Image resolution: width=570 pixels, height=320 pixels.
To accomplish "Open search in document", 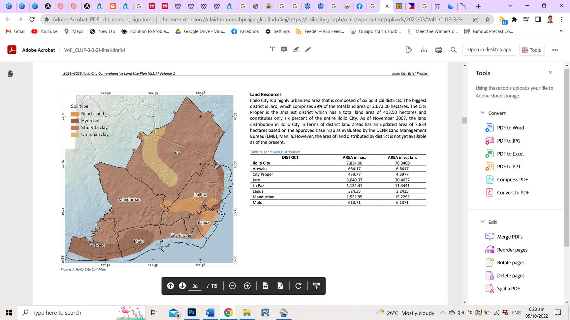I will pos(454,50).
